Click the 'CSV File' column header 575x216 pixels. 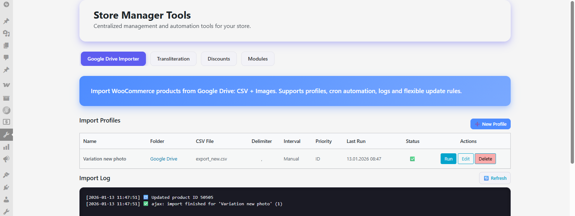[205, 141]
